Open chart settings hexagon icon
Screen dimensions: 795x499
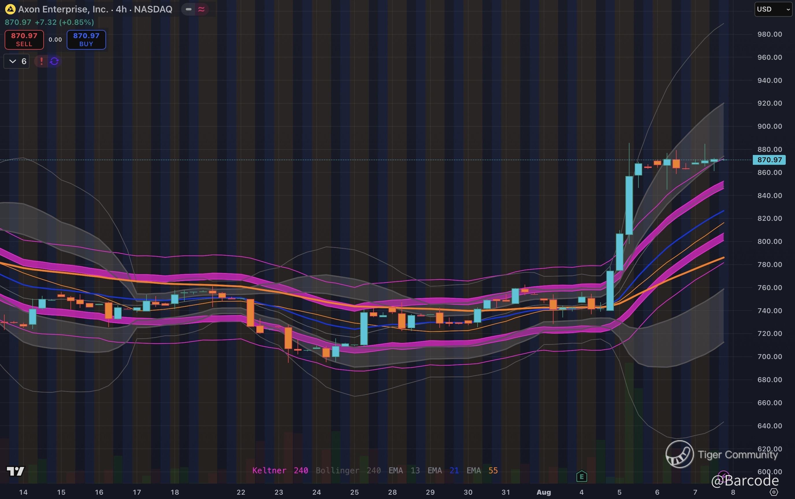774,492
